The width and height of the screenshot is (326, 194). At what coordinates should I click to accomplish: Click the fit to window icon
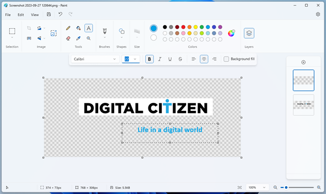coord(239,187)
